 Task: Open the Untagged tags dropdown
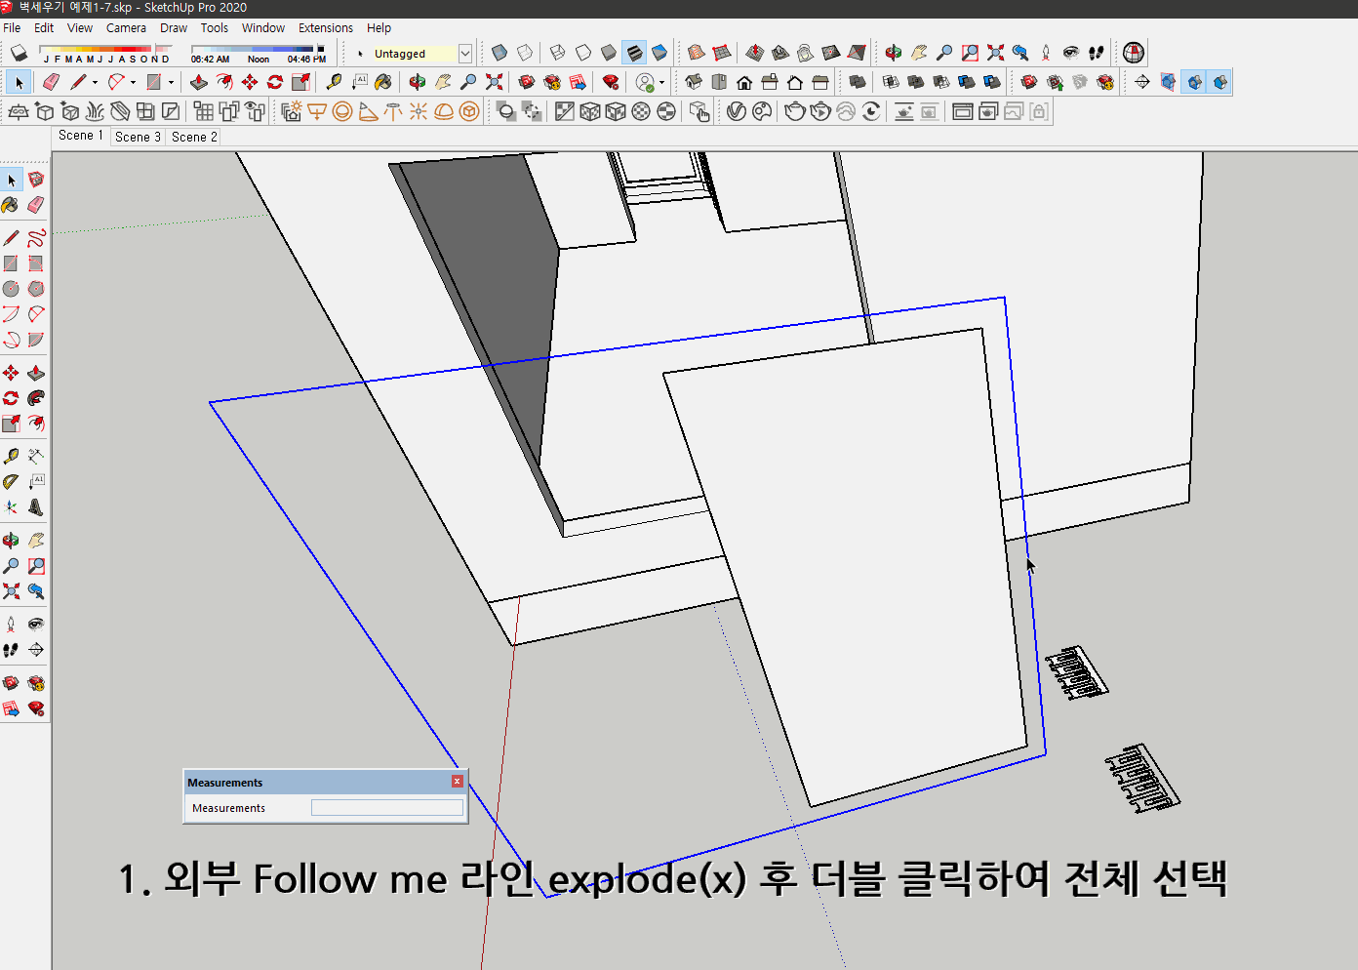pyautogui.click(x=465, y=53)
